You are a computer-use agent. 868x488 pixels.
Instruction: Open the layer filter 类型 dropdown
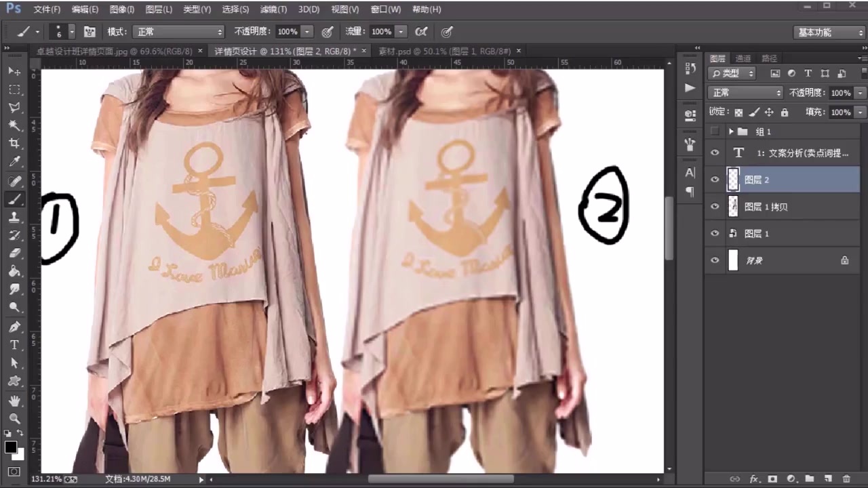tap(732, 73)
